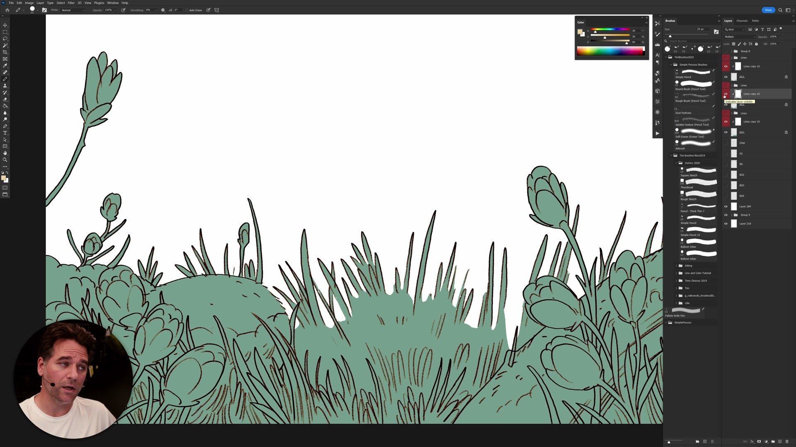Expand the Inking brush folder
This screenshot has width=796, height=447.
point(676,266)
